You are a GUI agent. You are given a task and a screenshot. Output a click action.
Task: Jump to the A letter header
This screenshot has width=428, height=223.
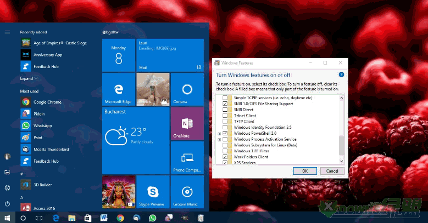(22, 197)
